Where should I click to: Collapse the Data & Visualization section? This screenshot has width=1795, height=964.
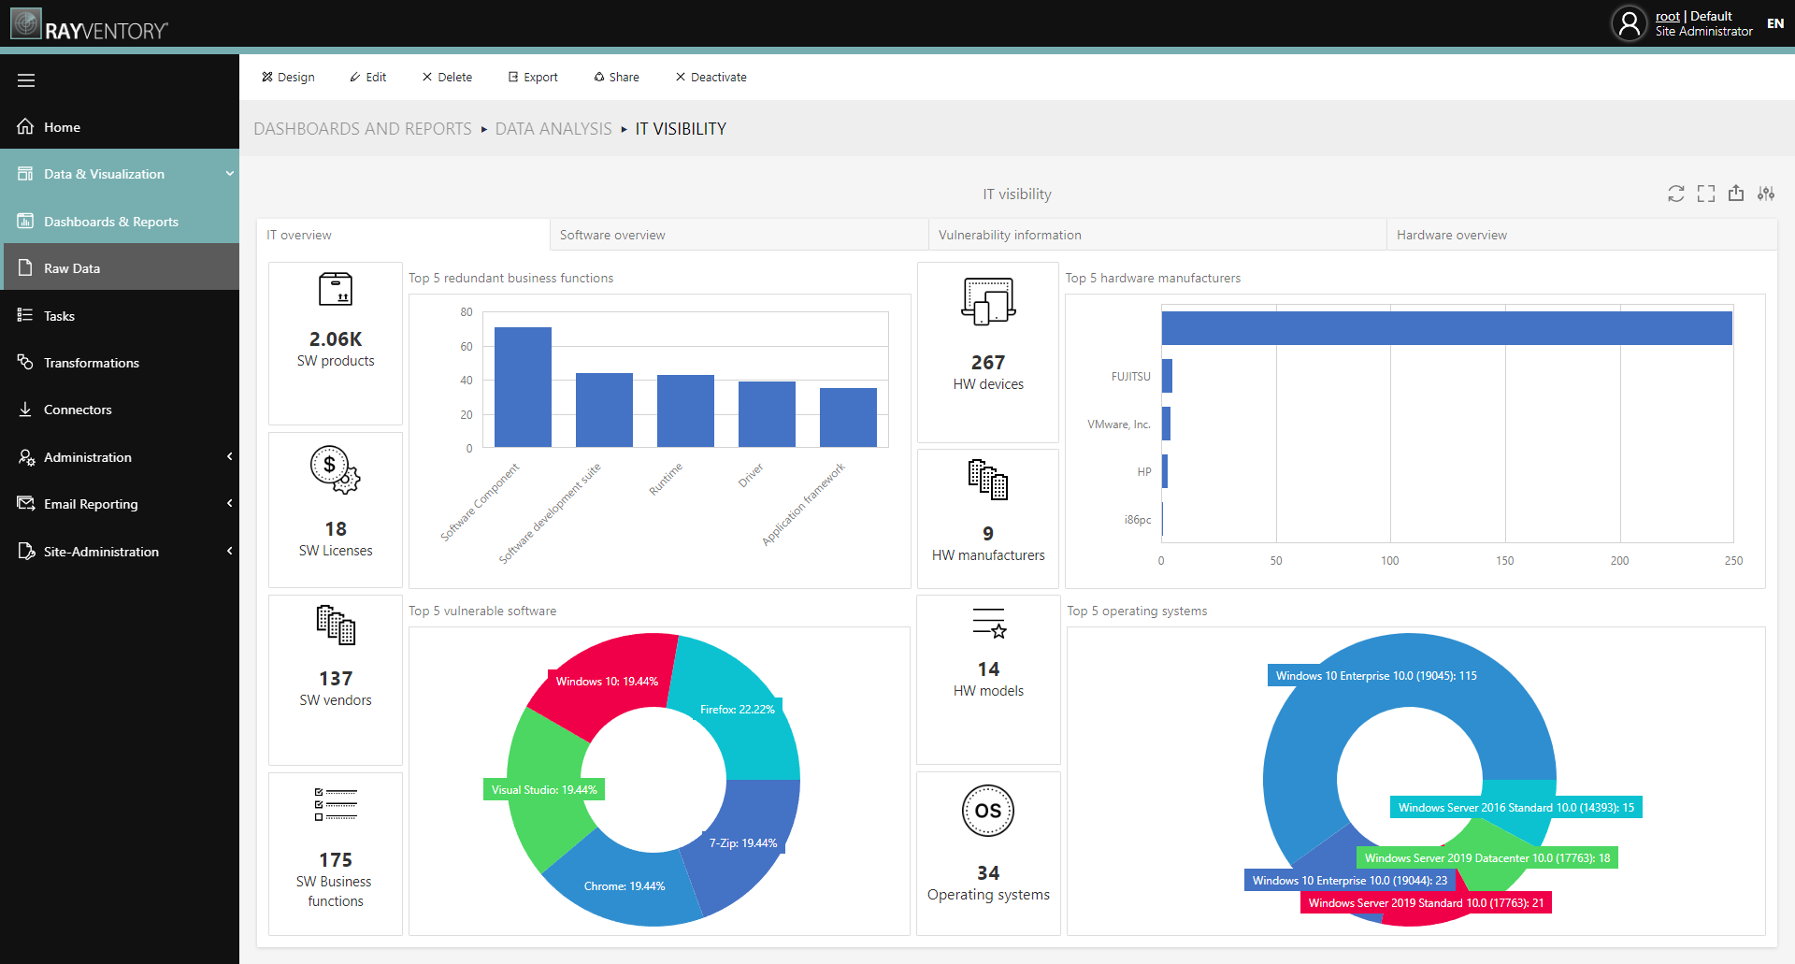(x=229, y=174)
